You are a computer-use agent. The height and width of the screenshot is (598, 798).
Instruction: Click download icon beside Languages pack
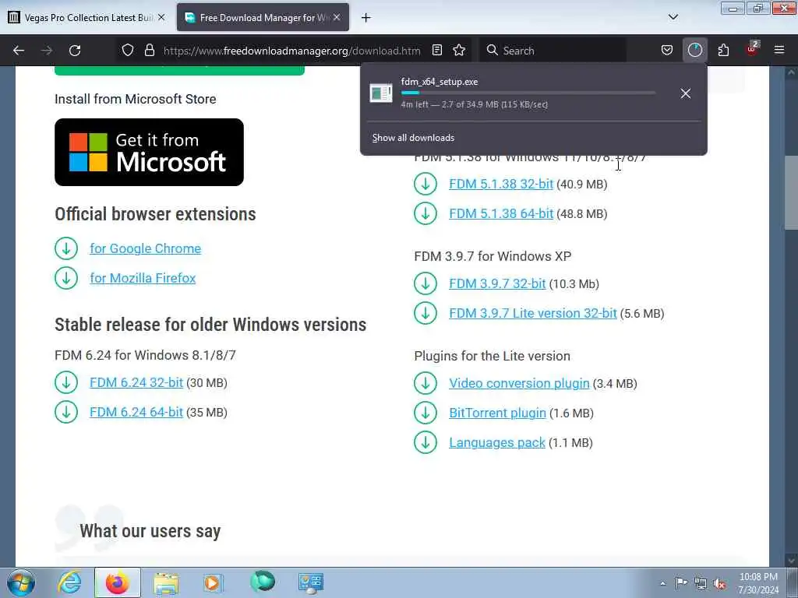point(425,442)
